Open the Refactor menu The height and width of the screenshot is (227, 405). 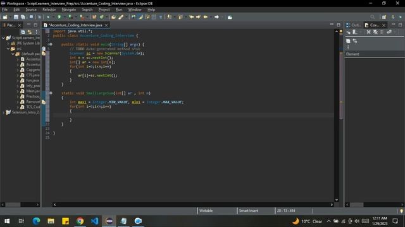tap(49, 9)
